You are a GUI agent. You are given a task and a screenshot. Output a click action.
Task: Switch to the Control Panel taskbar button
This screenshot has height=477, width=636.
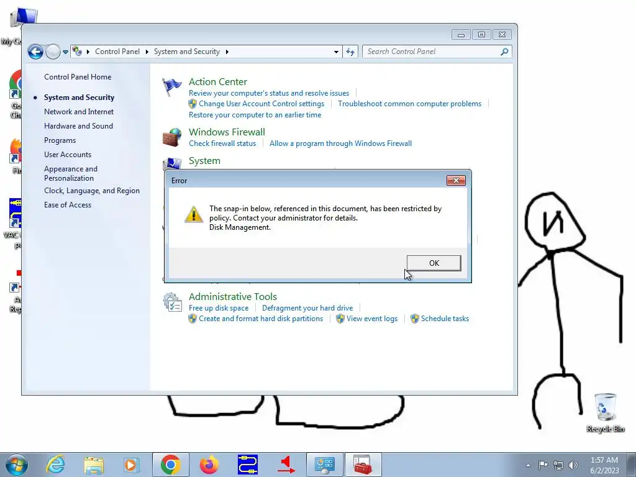[324, 465]
